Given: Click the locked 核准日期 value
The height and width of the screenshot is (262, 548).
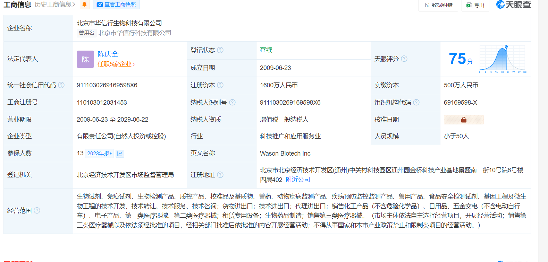Looking at the screenshot, I should [464, 120].
